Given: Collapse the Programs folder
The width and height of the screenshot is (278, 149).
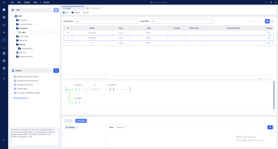Looking at the screenshot, I should point(13,28).
